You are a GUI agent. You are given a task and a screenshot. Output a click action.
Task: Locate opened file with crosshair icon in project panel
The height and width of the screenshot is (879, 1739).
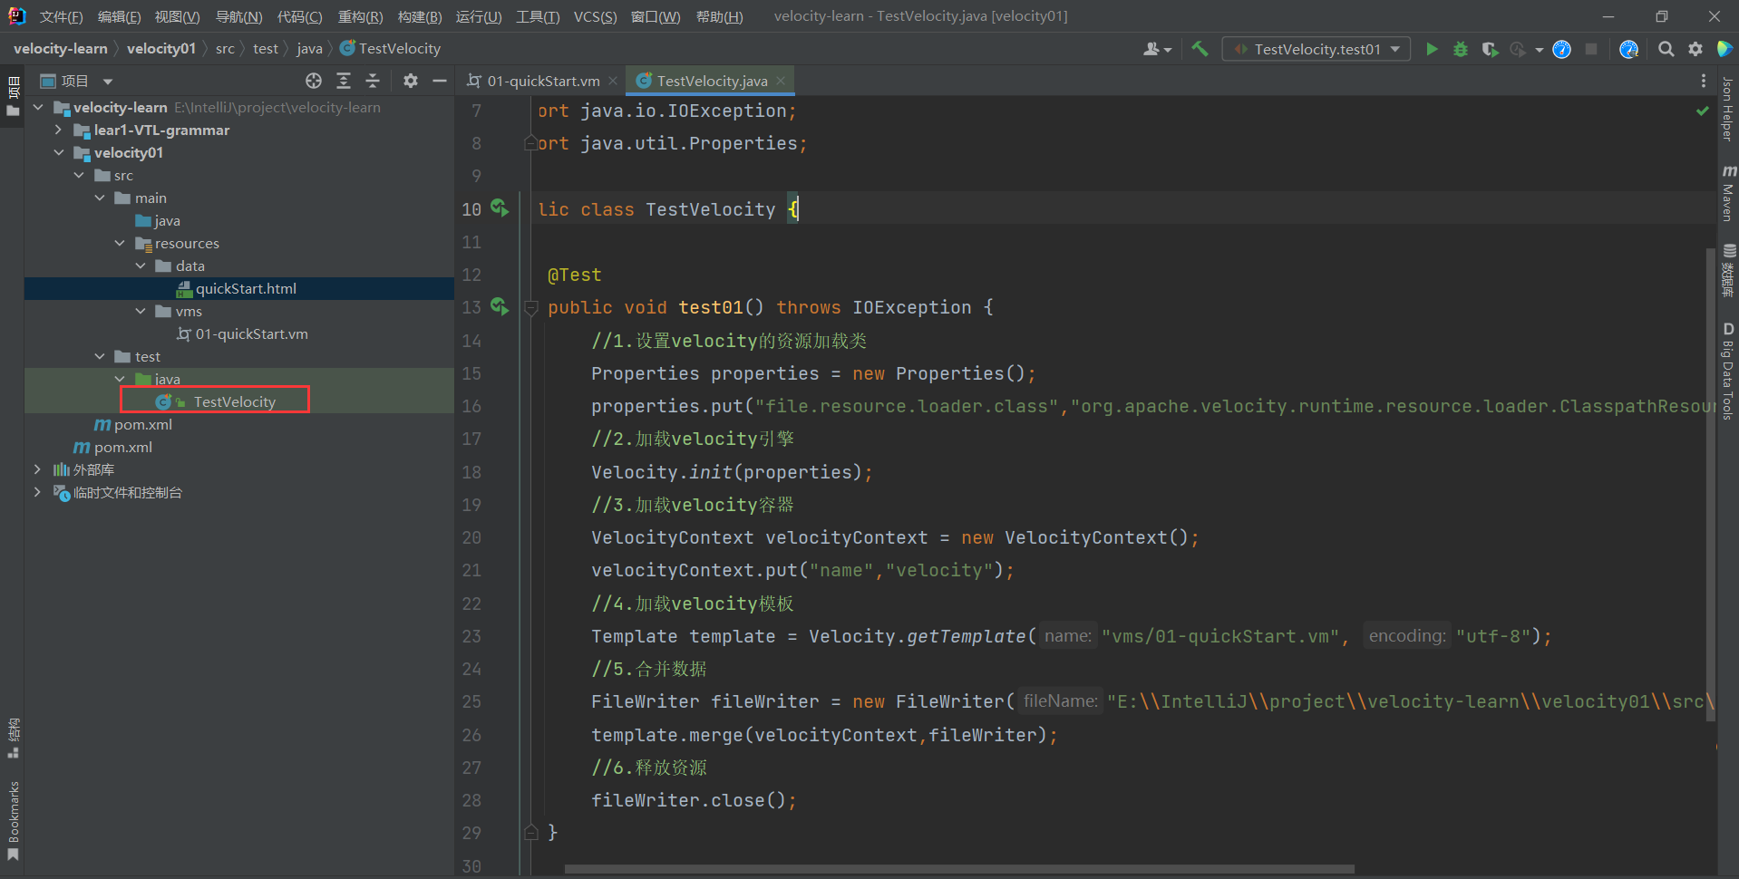pos(314,81)
